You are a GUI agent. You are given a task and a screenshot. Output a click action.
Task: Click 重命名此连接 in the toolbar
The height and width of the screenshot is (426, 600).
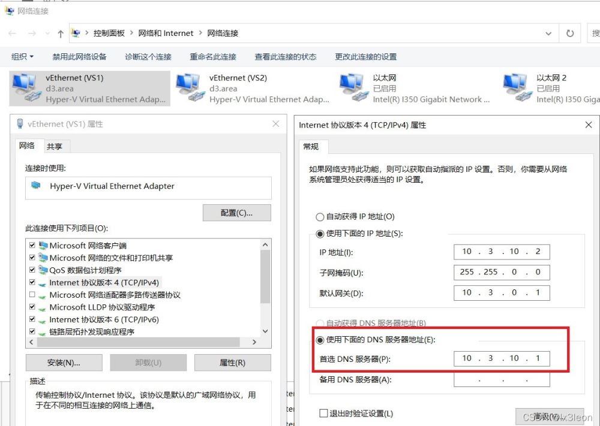click(213, 57)
